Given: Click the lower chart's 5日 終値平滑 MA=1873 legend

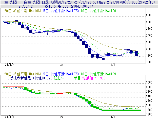Looking at the screenshot, I should pyautogui.click(x=61, y=74).
